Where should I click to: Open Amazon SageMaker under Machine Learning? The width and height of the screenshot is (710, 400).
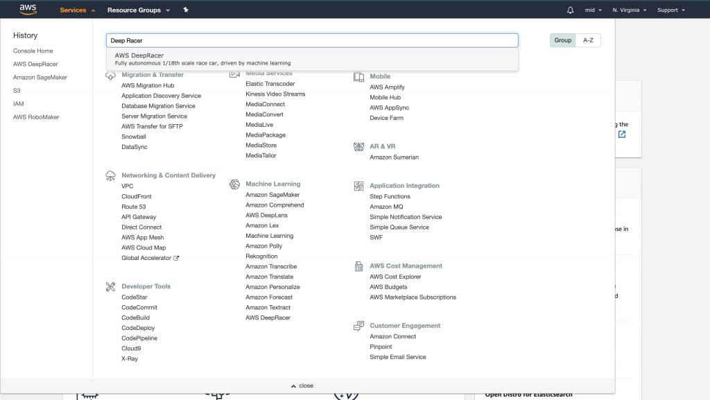(272, 195)
